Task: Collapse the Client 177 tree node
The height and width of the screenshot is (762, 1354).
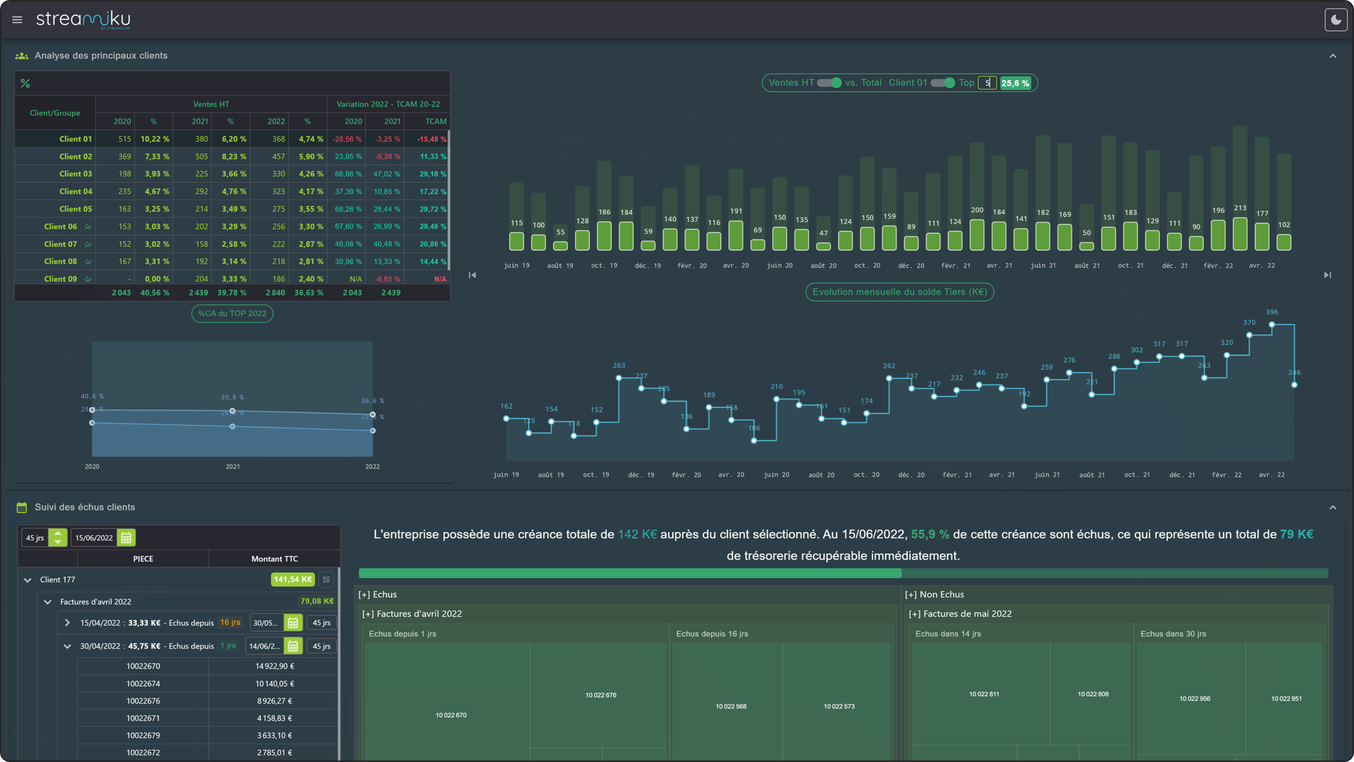Action: pyautogui.click(x=28, y=580)
